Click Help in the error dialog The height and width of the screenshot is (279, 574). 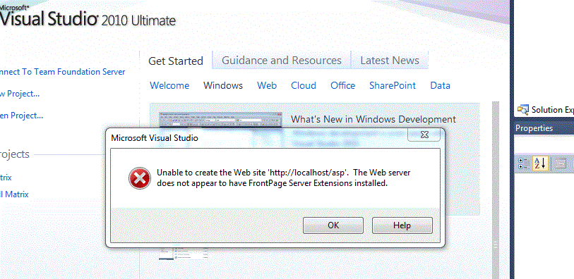click(402, 225)
